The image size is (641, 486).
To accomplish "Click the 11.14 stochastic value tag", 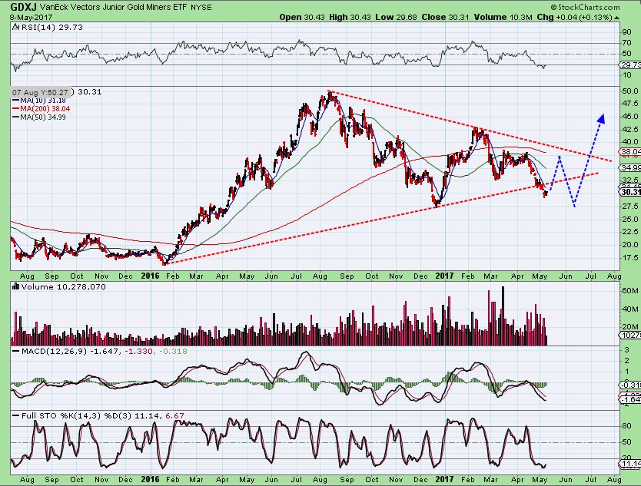I will (630, 464).
